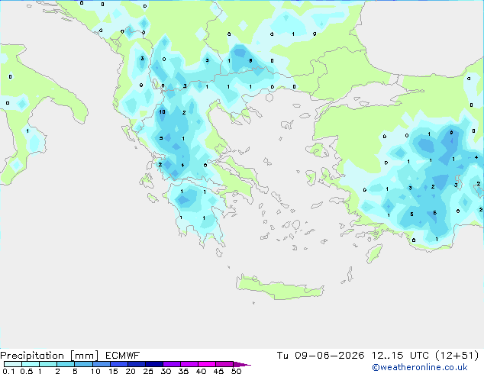Click the (12+51) forecast offset text
The image size is (484, 374).
[457, 356]
